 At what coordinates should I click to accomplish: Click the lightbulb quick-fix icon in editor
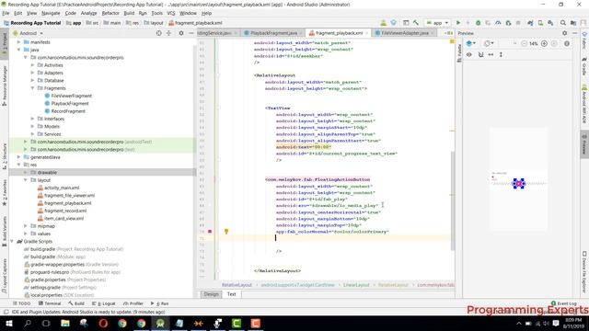[226, 232]
